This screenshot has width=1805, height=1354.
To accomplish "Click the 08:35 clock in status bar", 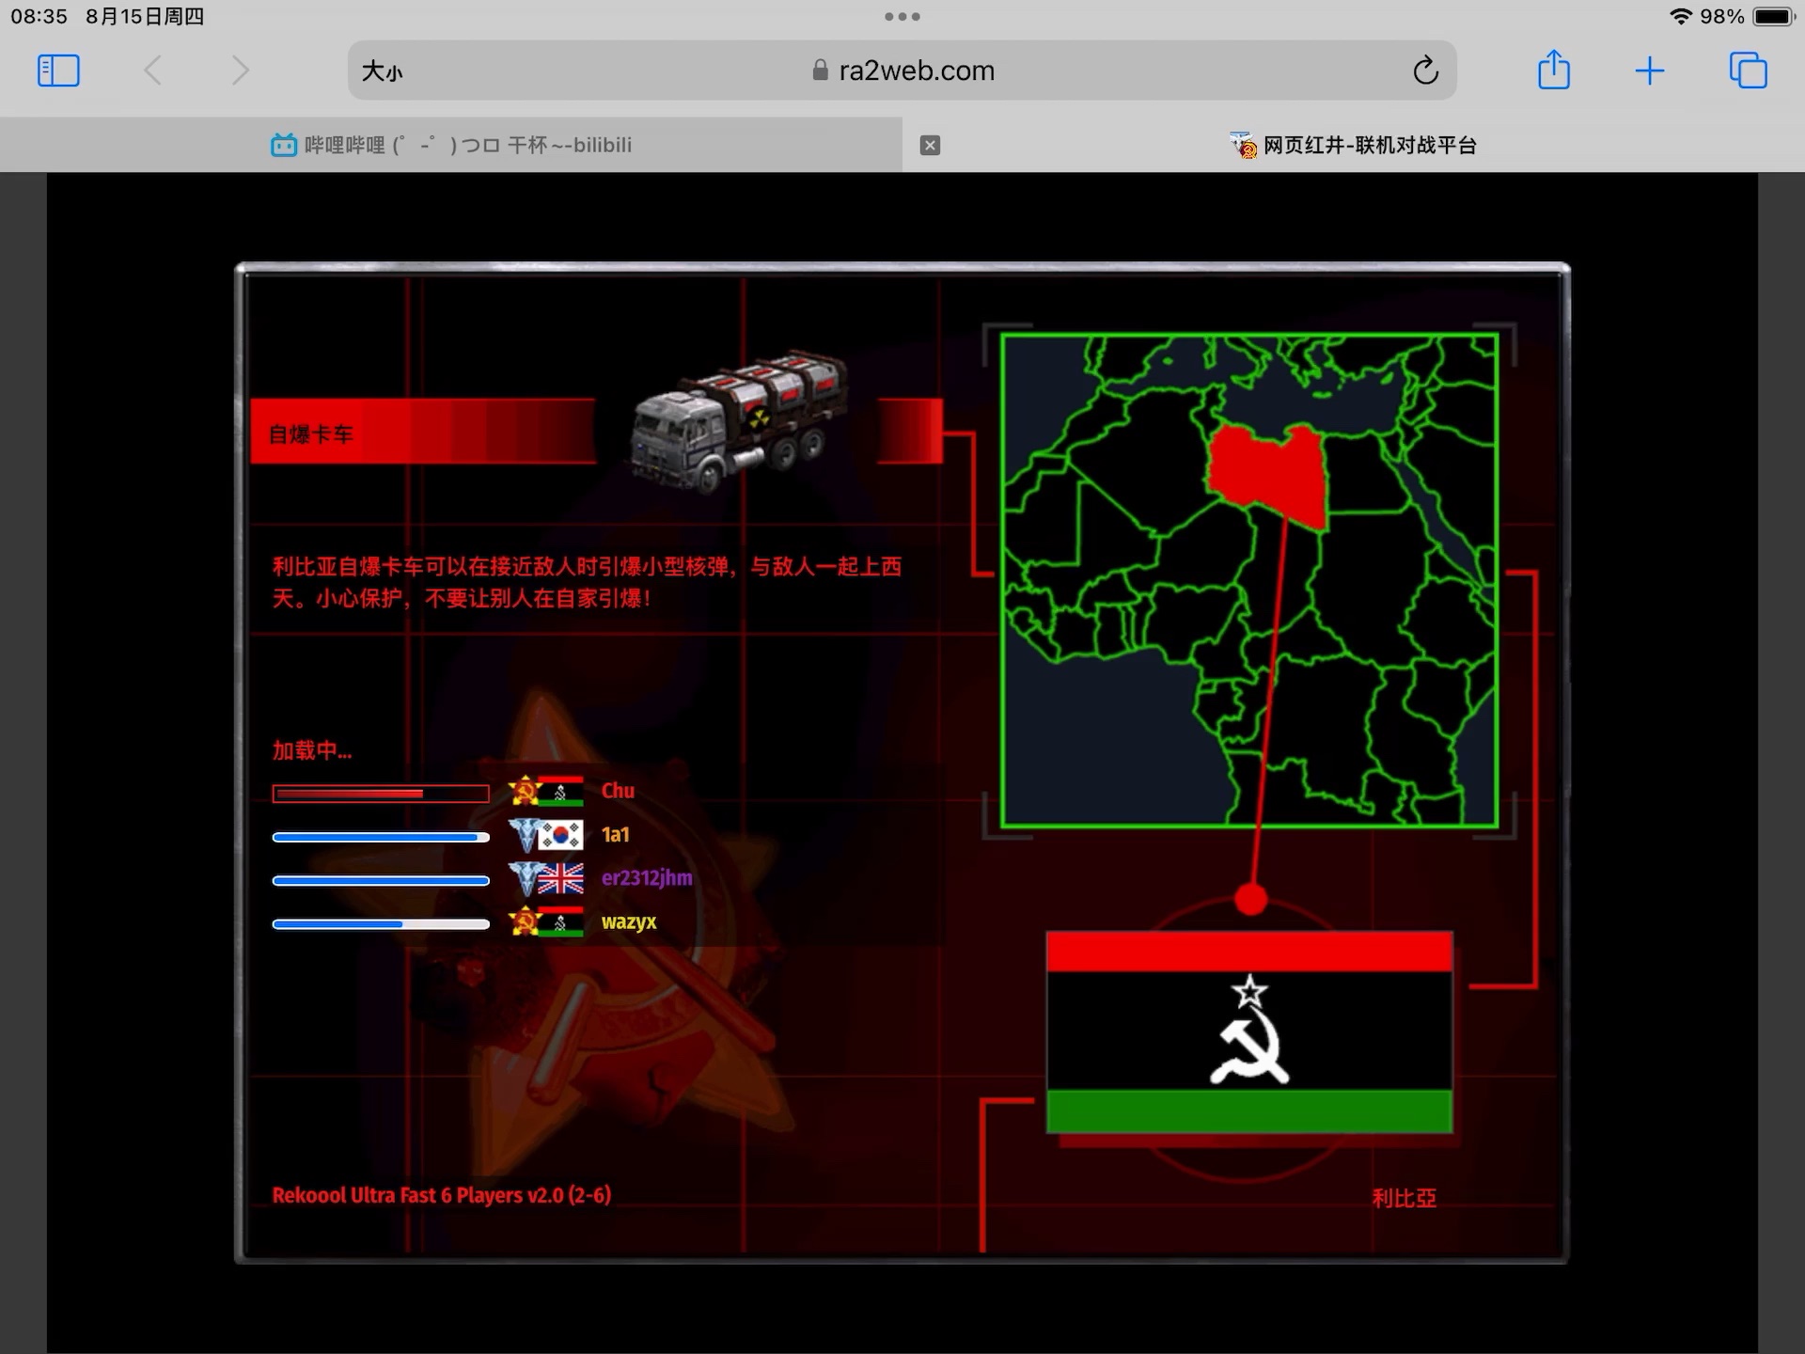I will pyautogui.click(x=39, y=16).
